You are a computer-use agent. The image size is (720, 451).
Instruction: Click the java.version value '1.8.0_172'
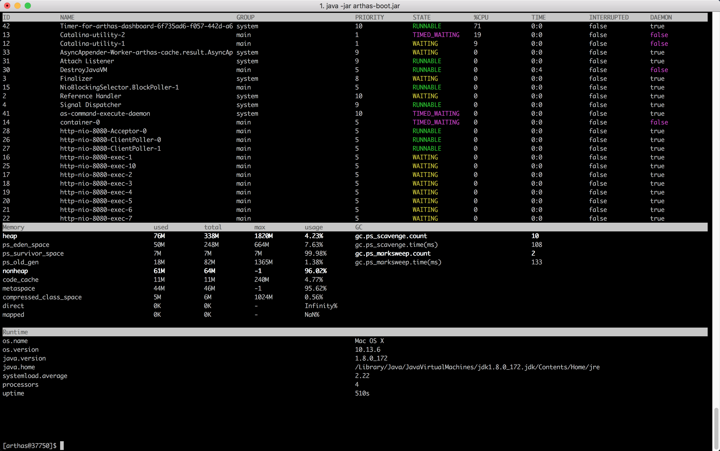(371, 358)
